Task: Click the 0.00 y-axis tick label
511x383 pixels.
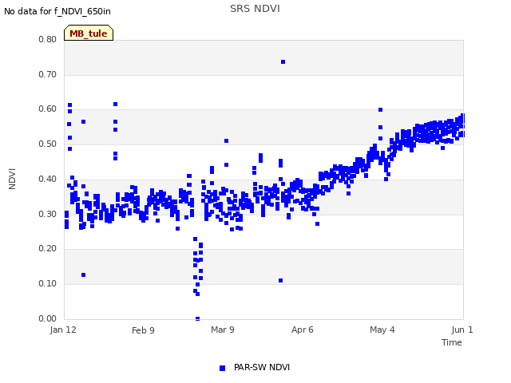Action: coord(48,318)
